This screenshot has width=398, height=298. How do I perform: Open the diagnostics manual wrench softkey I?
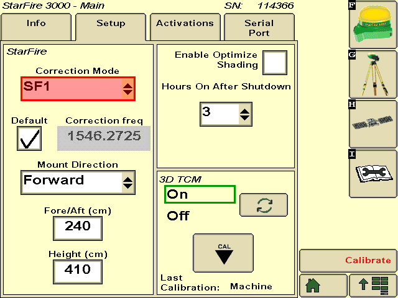point(373,173)
